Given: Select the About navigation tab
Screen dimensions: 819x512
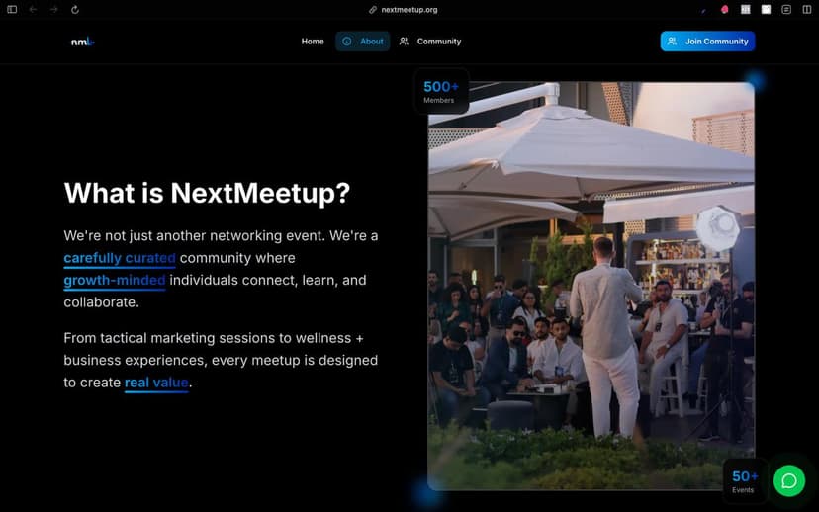Looking at the screenshot, I should [x=362, y=42].
